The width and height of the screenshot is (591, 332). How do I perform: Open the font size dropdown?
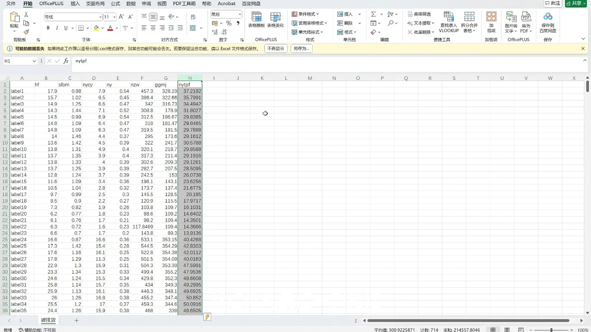tap(114, 17)
